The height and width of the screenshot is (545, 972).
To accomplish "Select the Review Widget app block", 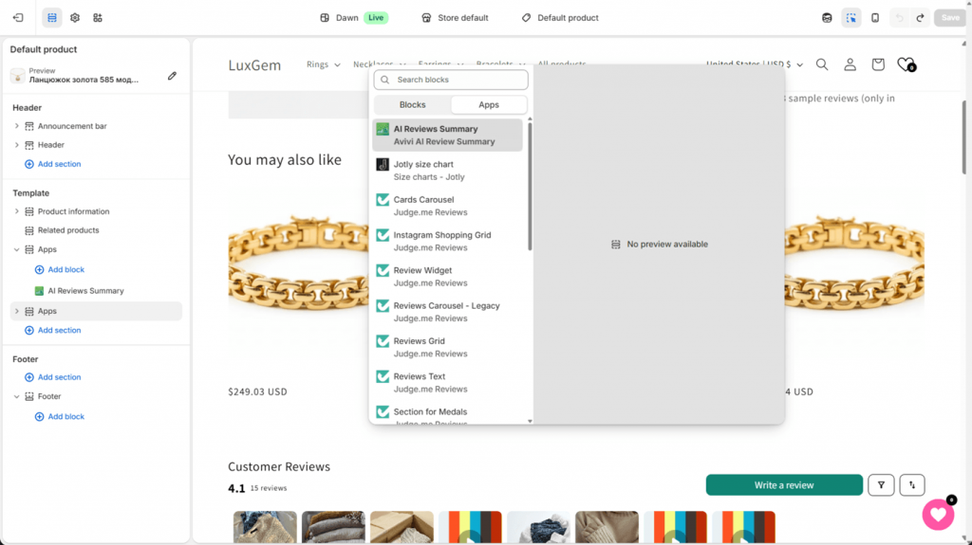I will click(448, 276).
